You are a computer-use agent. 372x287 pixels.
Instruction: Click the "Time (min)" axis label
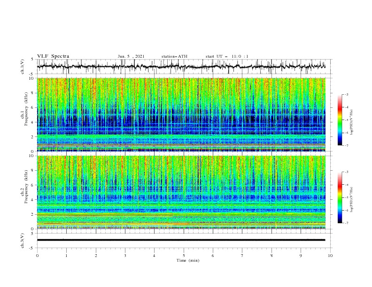pos(188,260)
